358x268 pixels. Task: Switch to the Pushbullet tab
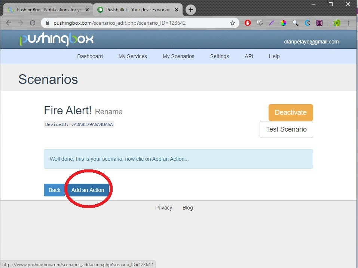coord(135,10)
